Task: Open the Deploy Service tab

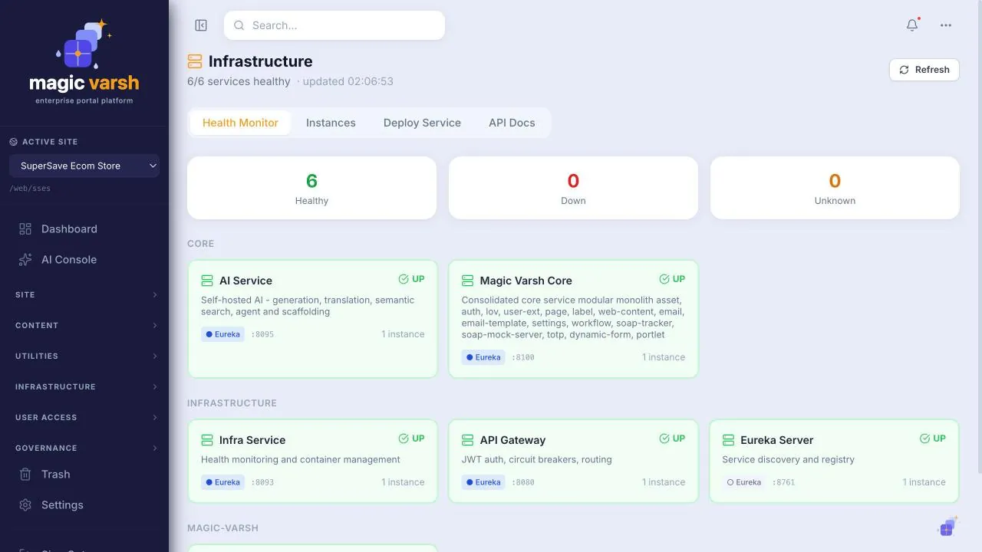Action: (422, 123)
